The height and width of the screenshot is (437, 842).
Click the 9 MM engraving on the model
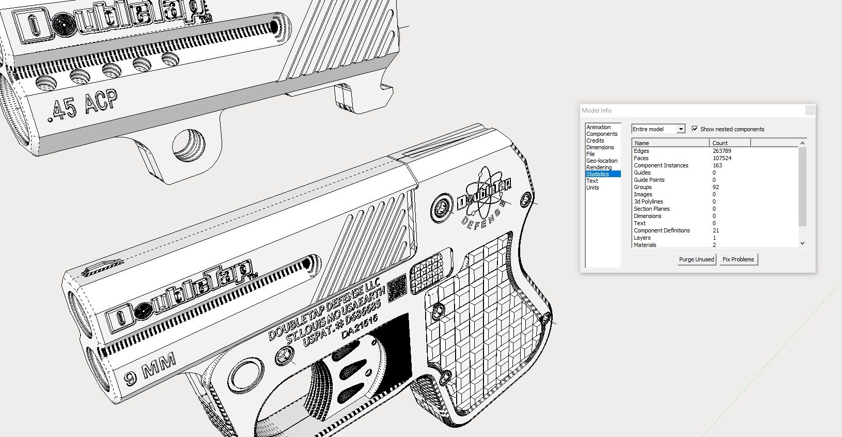(150, 369)
